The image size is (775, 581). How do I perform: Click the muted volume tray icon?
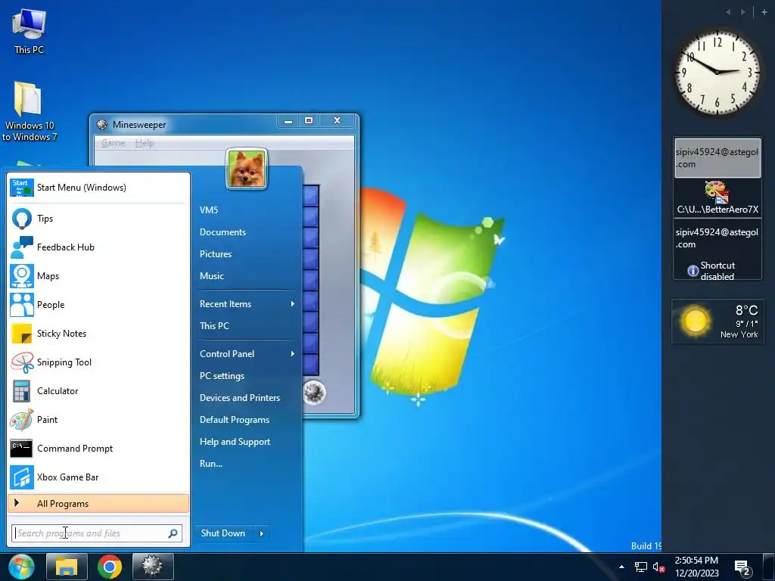(x=658, y=567)
